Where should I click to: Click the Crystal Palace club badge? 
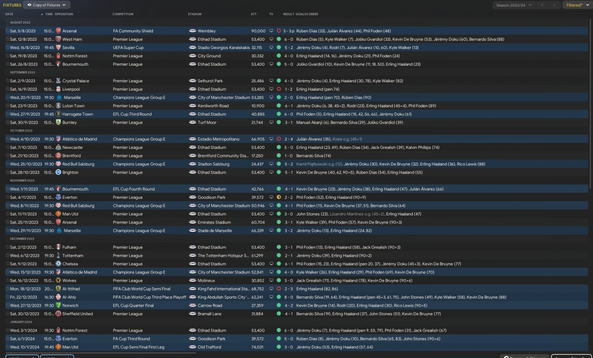coord(58,81)
